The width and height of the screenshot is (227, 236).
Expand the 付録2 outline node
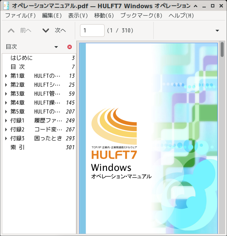coord(6,130)
